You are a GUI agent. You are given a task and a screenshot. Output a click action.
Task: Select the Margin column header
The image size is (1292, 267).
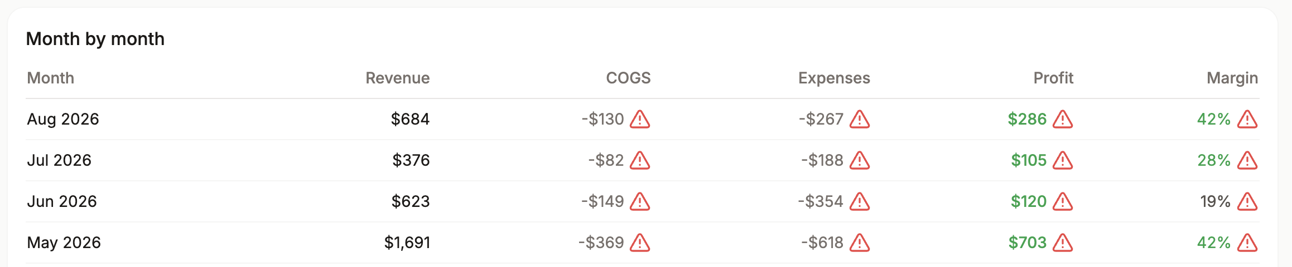click(1232, 78)
